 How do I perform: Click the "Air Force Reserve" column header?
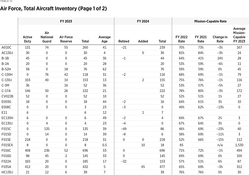(x=66, y=39)
